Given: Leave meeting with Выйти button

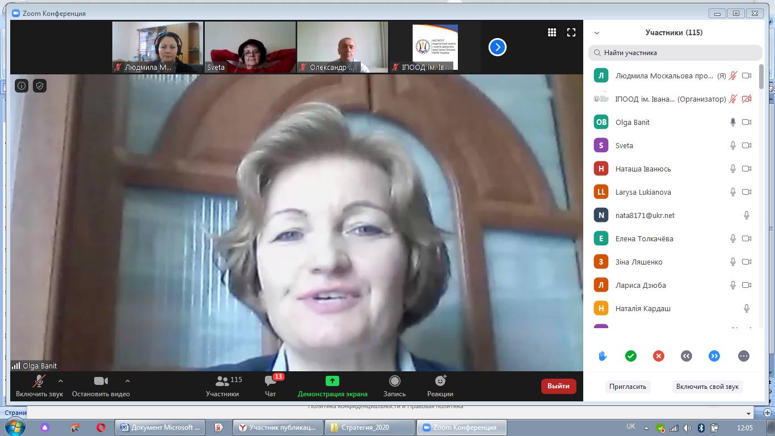Looking at the screenshot, I should (x=558, y=386).
